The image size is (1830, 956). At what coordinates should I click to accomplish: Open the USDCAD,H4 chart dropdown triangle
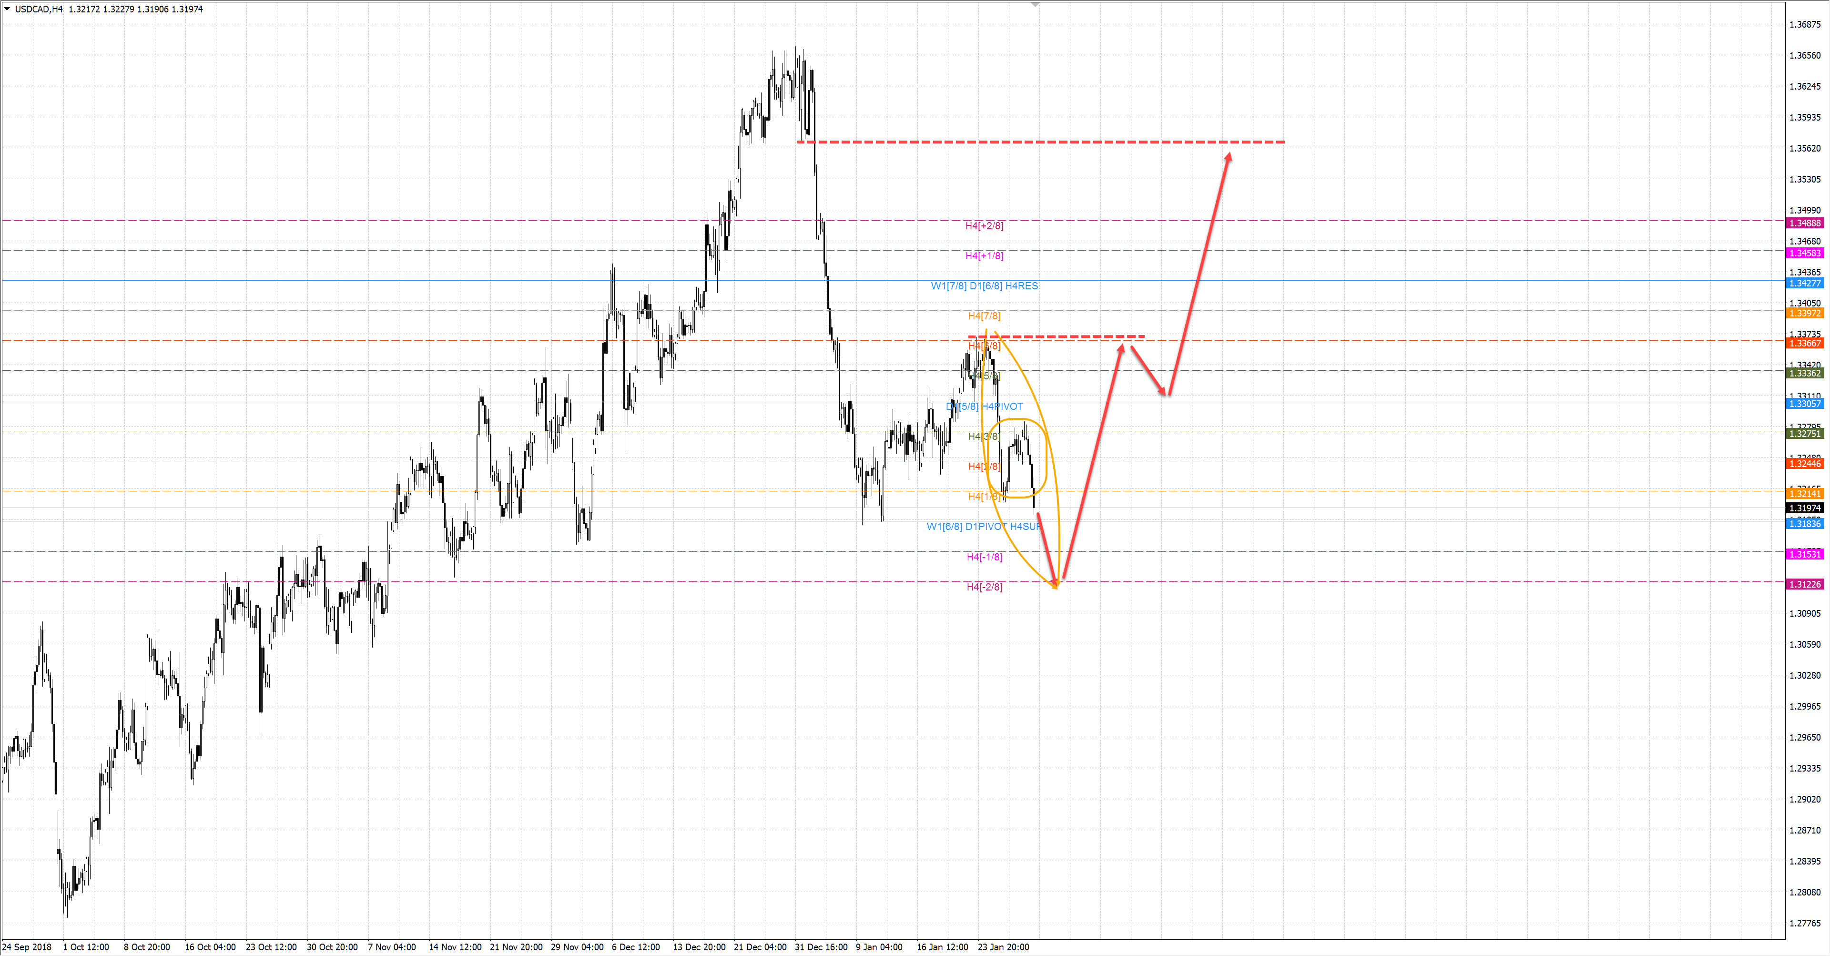(7, 9)
